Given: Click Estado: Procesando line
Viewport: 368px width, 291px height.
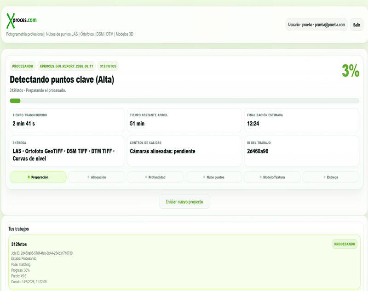Looking at the screenshot, I should point(24,259).
